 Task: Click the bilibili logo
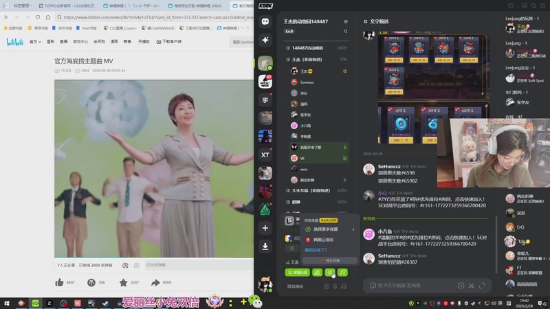tap(14, 42)
